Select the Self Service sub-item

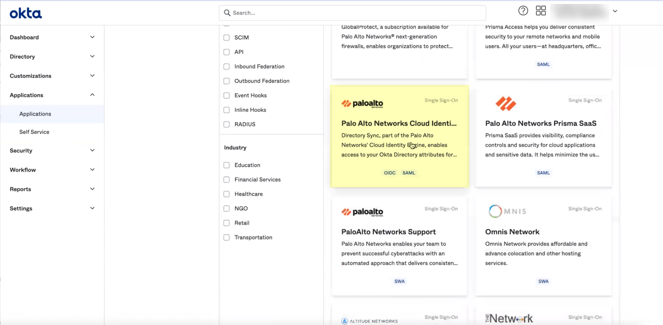click(34, 132)
